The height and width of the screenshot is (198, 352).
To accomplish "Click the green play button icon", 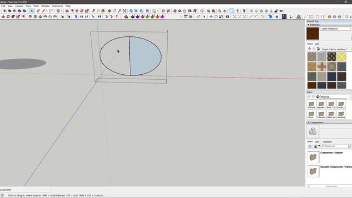I will coord(191,16).
